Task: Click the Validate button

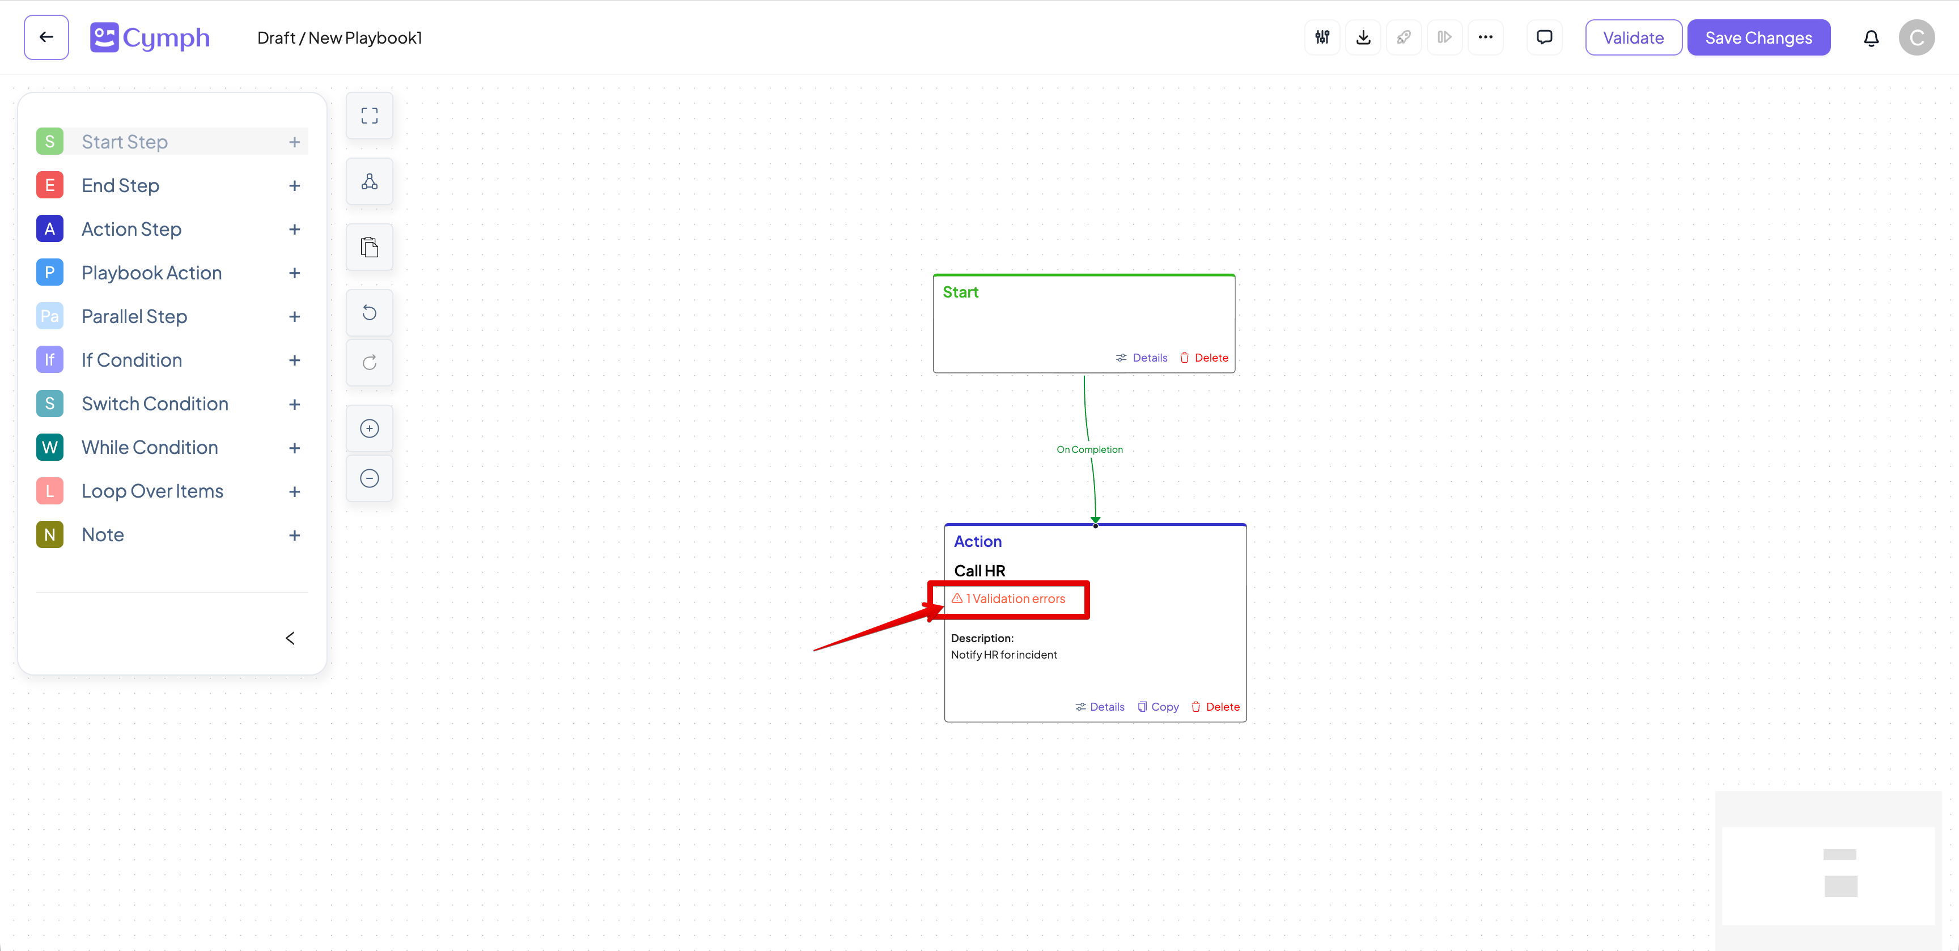Action: click(x=1632, y=36)
